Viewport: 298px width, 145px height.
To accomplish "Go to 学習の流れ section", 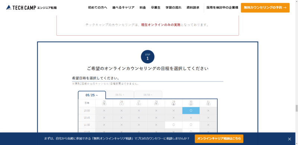I will [x=174, y=7].
